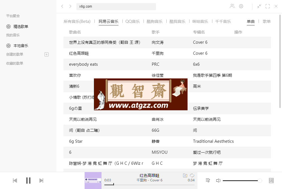Screen dimensions: 282x189
Task: Click the star icon beside 精选歌单
Action: [x=8, y=27]
